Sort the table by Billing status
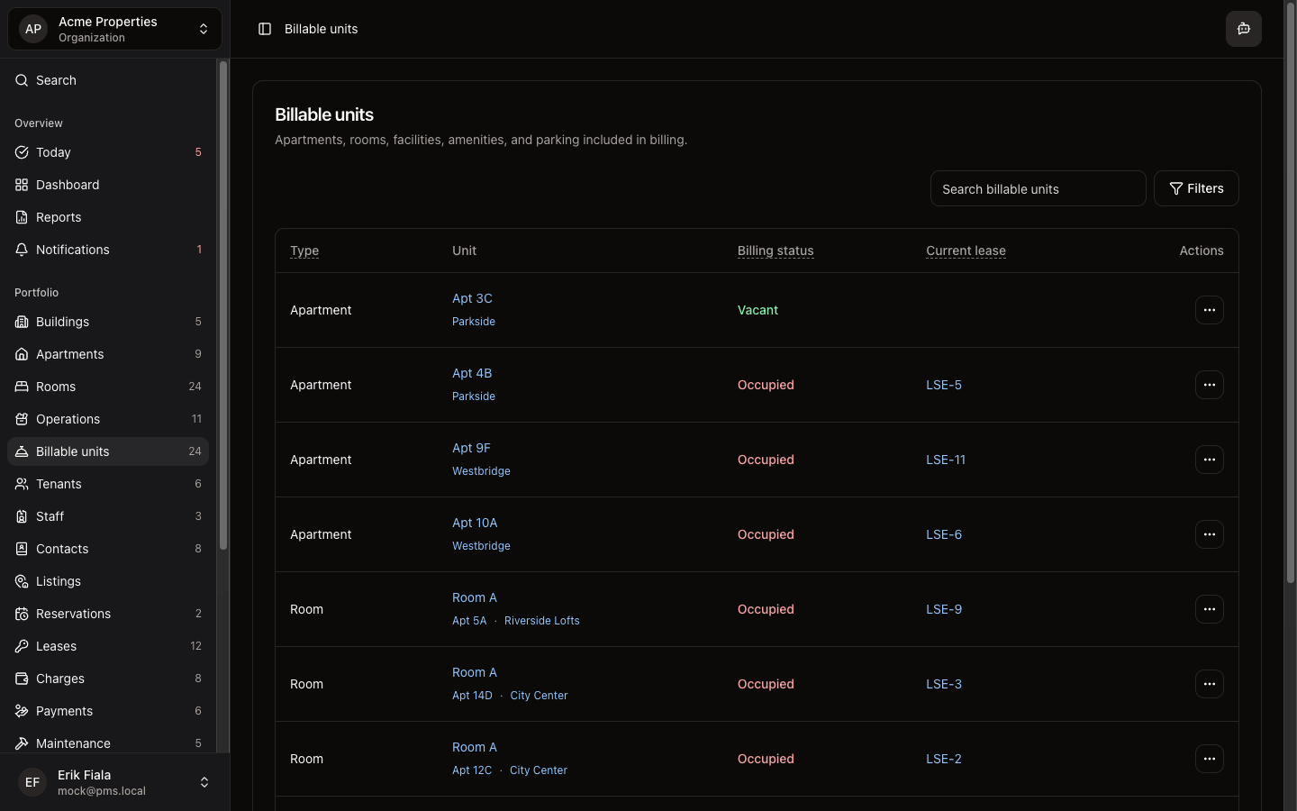The height and width of the screenshot is (811, 1297). coord(775,251)
